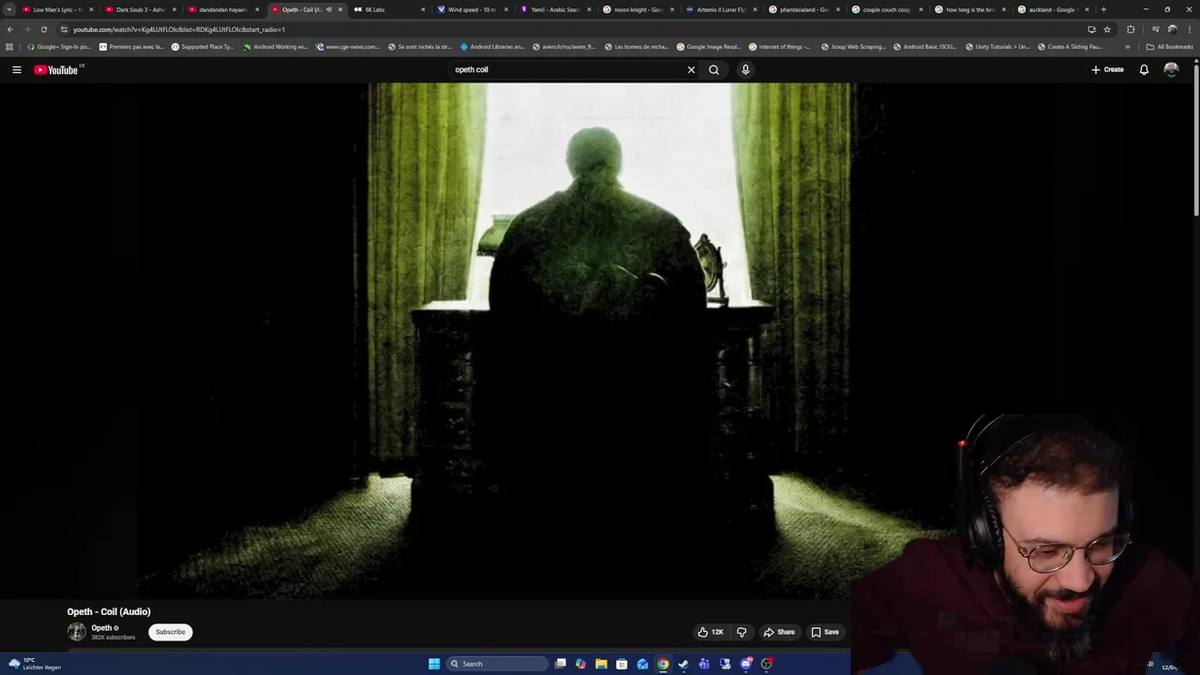Screen dimensions: 1200x675
Task: Reload the YouTube page
Action: coord(43,29)
